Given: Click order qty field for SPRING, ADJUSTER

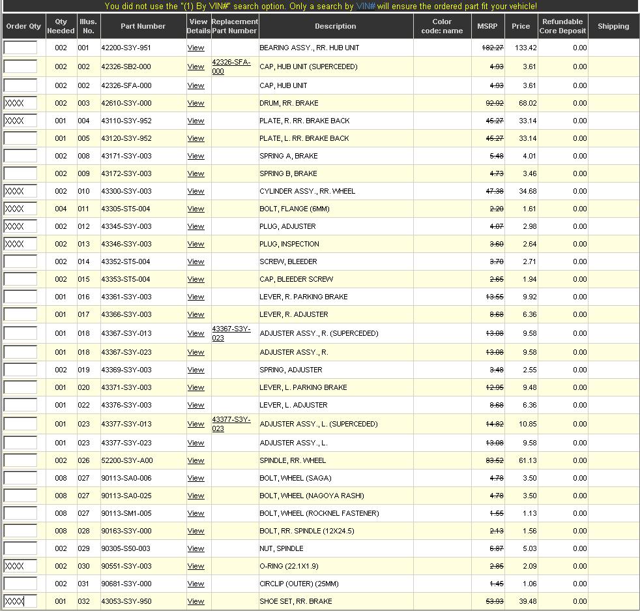Looking at the screenshot, I should 20,369.
